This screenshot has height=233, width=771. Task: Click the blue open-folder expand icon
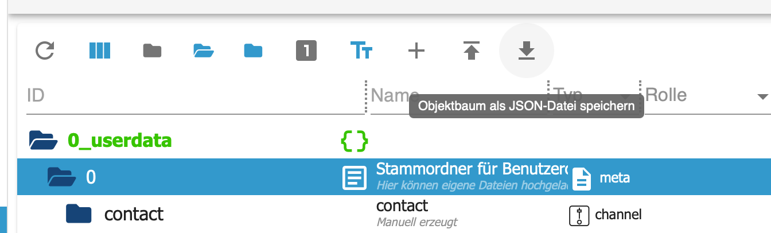coord(204,51)
